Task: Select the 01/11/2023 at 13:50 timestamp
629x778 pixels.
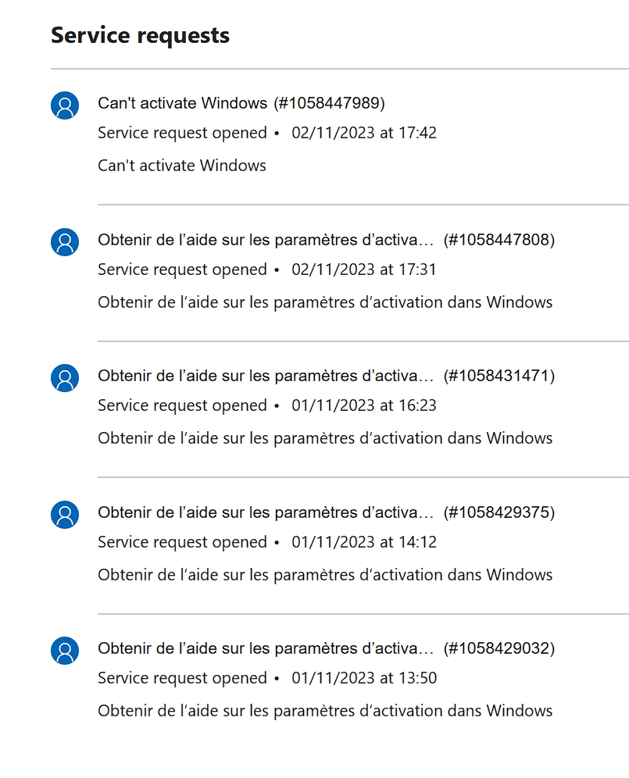Action: (x=363, y=678)
